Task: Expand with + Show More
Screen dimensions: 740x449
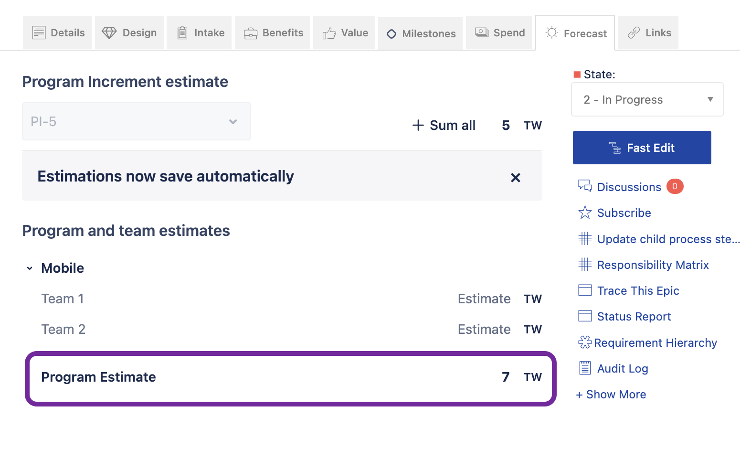Action: (611, 395)
